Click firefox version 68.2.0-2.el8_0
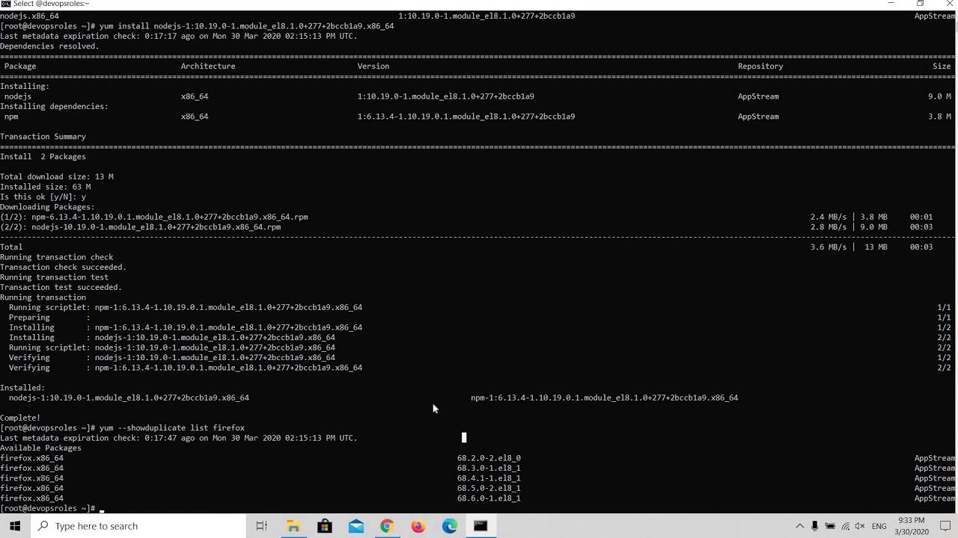The image size is (958, 538). click(489, 459)
